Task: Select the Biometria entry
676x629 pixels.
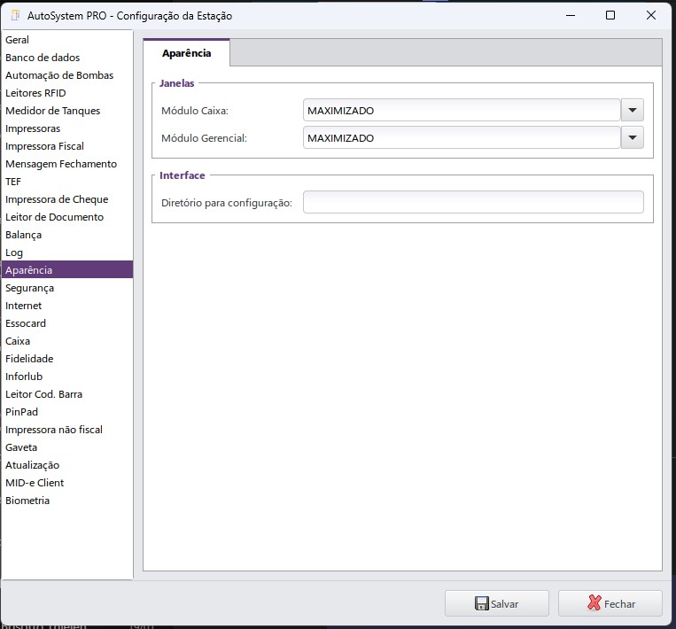Action: pyautogui.click(x=27, y=501)
